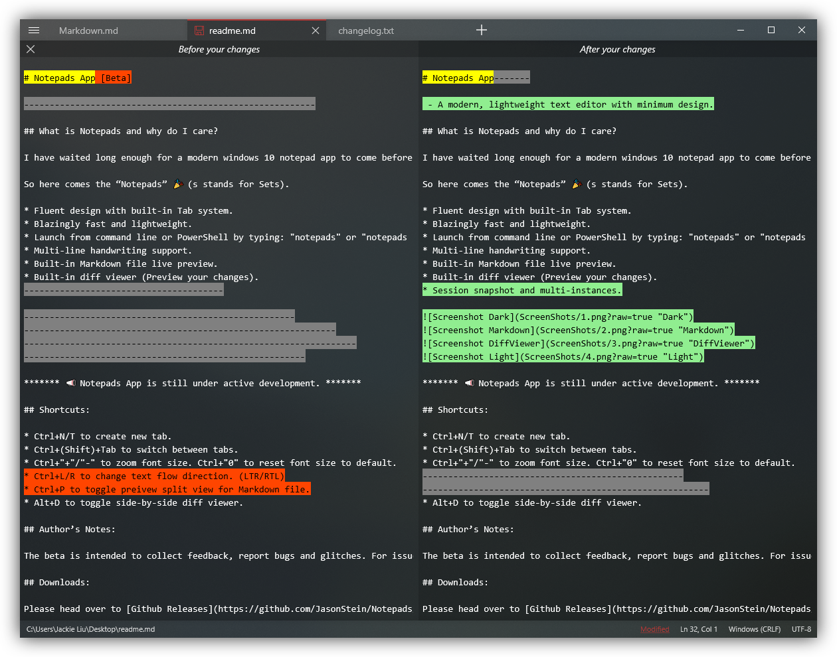
Task: Click 'Multi-line handwriting support' in left pane
Action: coord(108,250)
